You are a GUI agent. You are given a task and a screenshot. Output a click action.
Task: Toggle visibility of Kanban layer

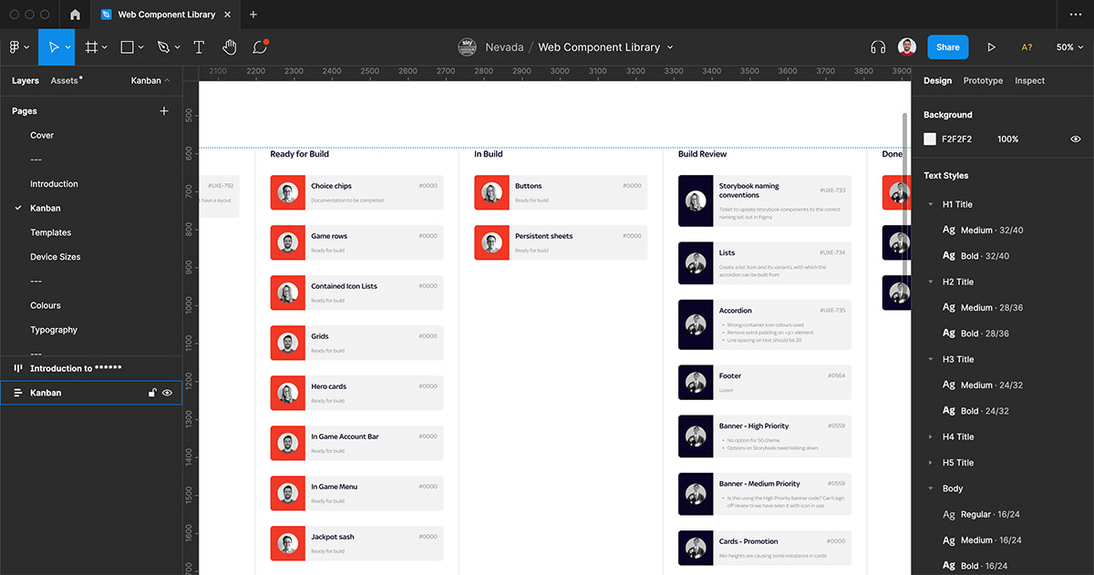(x=167, y=393)
